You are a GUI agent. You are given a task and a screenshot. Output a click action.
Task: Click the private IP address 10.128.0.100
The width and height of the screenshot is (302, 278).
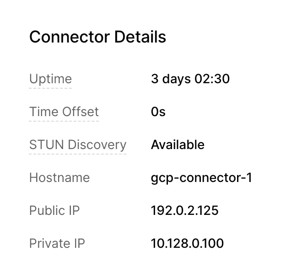(x=188, y=243)
